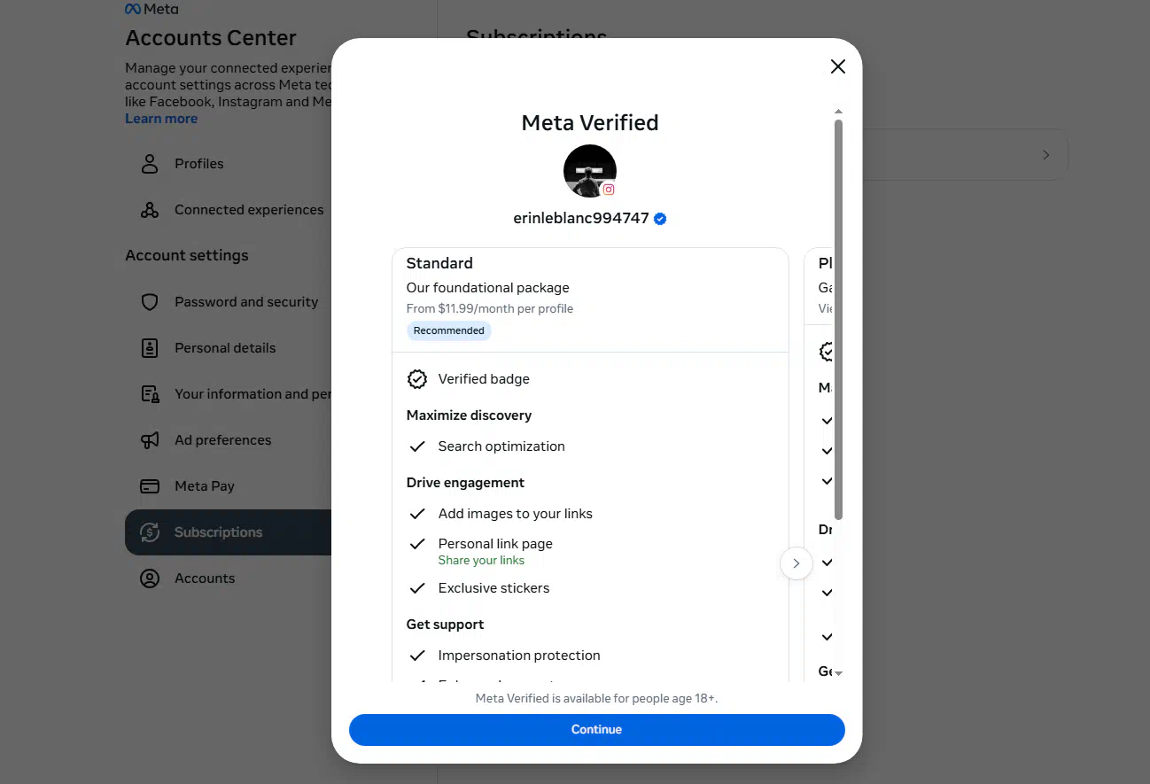Click the dialog scrollbar up arrow

838,112
